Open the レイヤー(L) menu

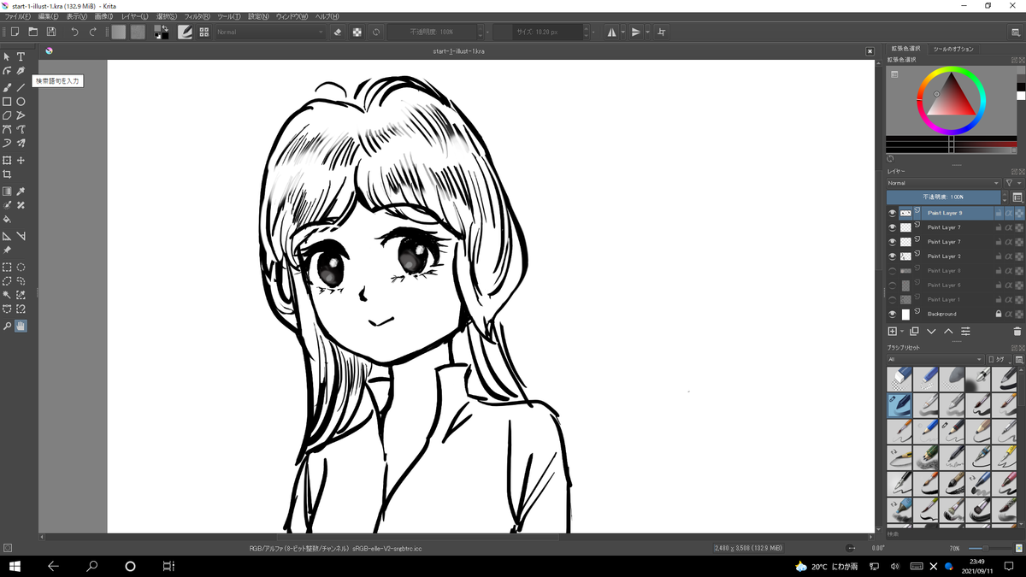click(134, 16)
